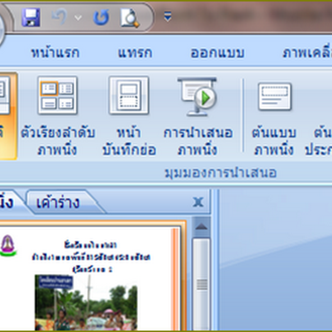
Task: Expand the Customize Quick Access Toolbar dropdown
Action: pyautogui.click(x=168, y=17)
